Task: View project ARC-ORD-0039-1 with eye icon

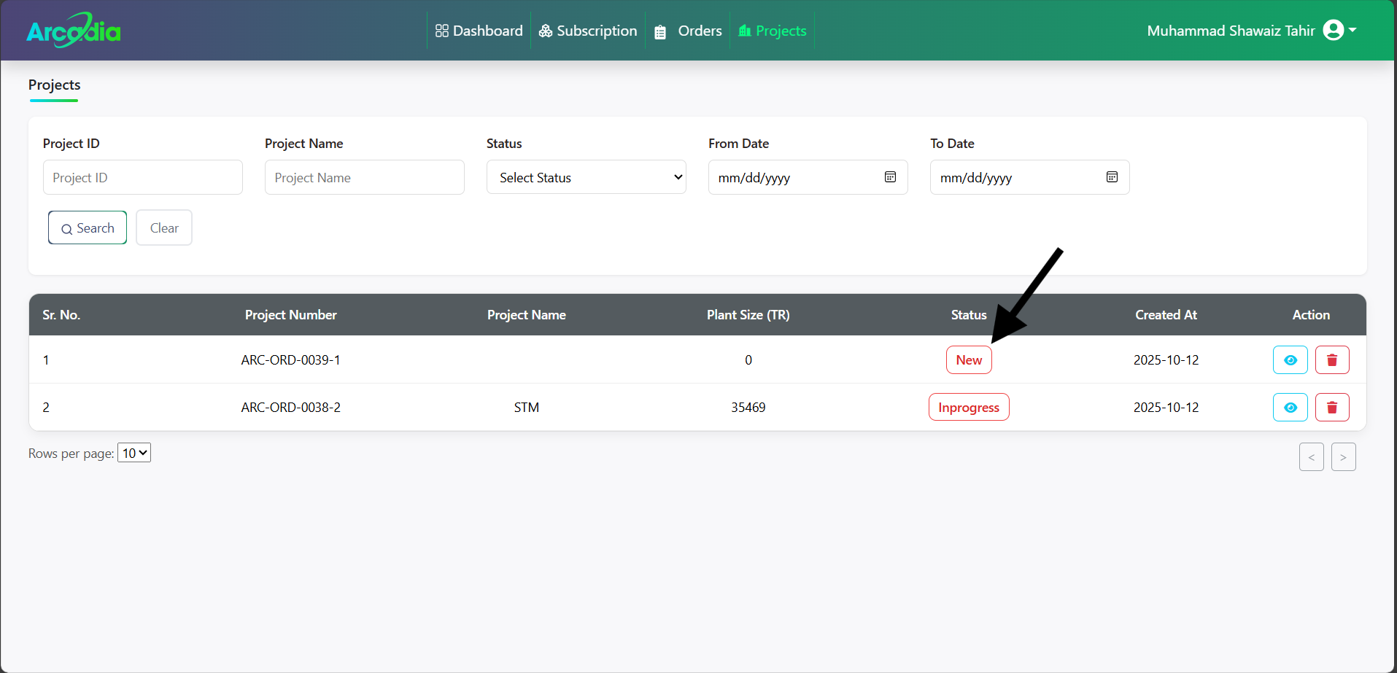Action: [x=1290, y=360]
